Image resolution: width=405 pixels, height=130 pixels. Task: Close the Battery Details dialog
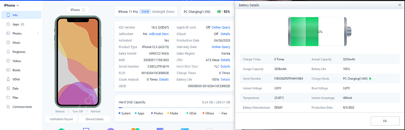tap(400, 5)
